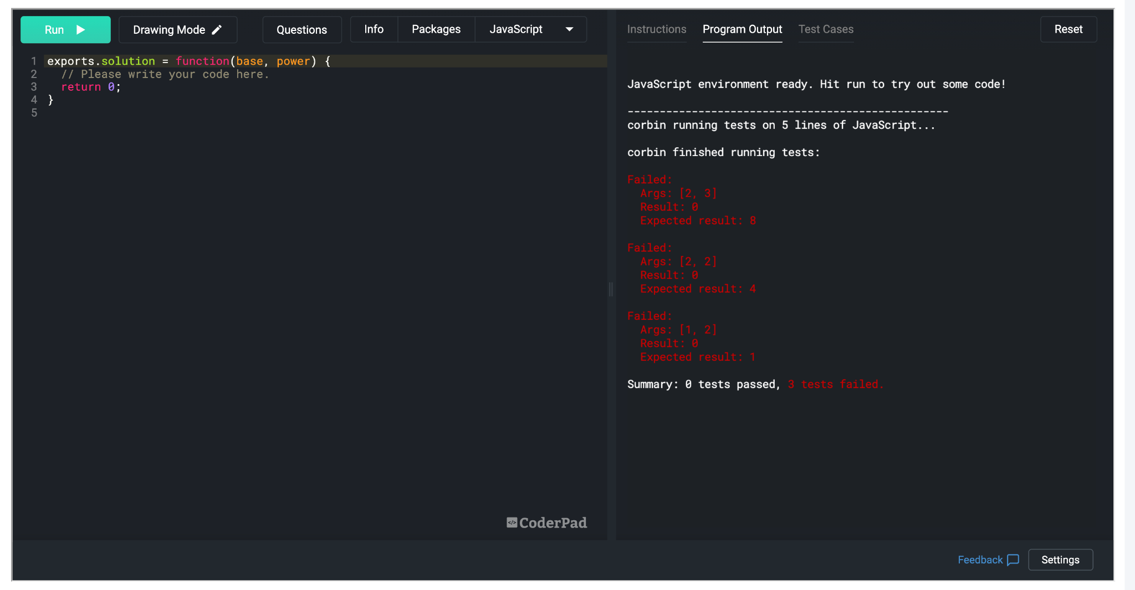Click the 'return 0;' line in the editor
Viewport: 1135px width, 590px height.
pyautogui.click(x=91, y=87)
